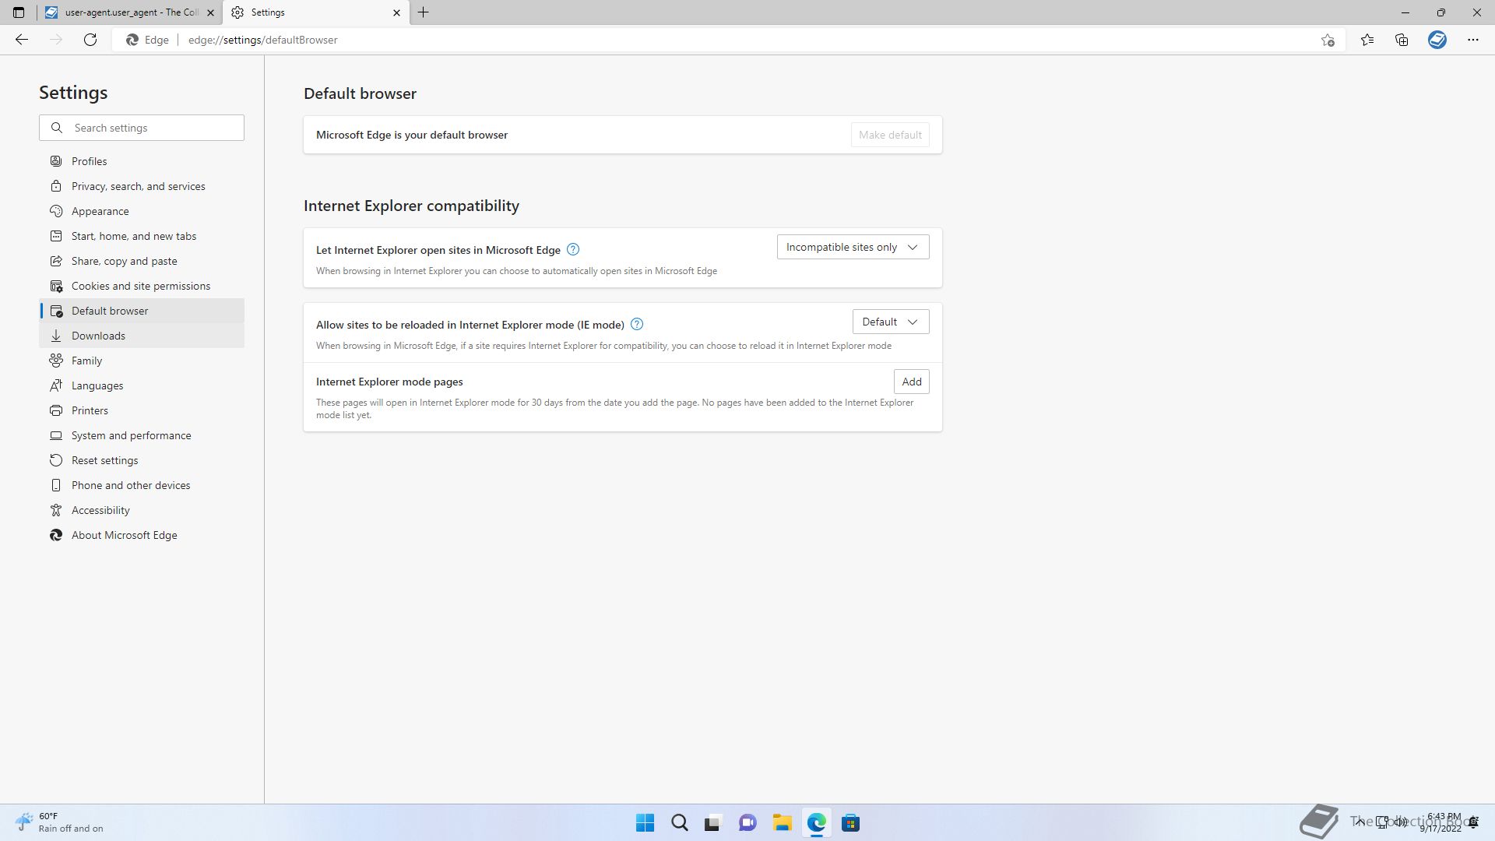
Task: Open Start, home, and new tabs
Action: pyautogui.click(x=142, y=236)
